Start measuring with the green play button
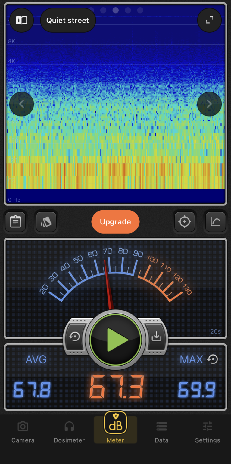 click(x=116, y=340)
